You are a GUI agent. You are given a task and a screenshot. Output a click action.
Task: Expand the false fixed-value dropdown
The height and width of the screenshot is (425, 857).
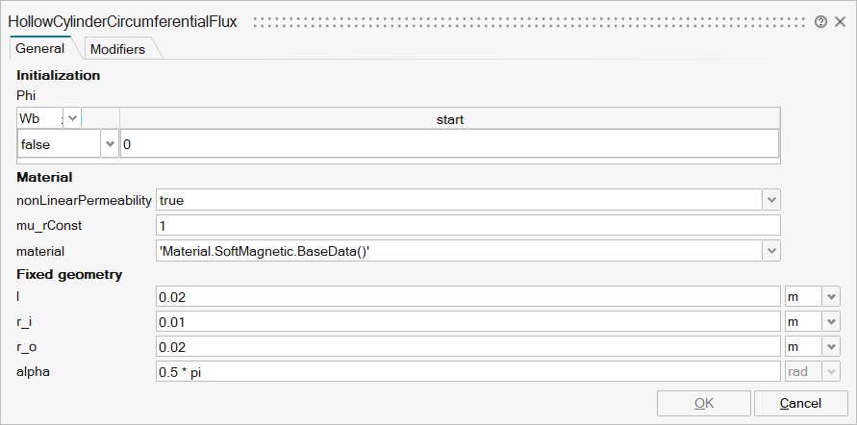tap(108, 144)
